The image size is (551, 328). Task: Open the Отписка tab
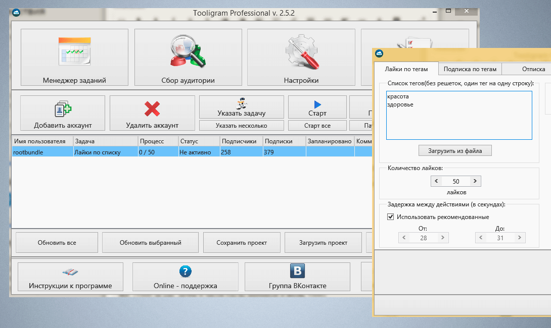pos(526,69)
